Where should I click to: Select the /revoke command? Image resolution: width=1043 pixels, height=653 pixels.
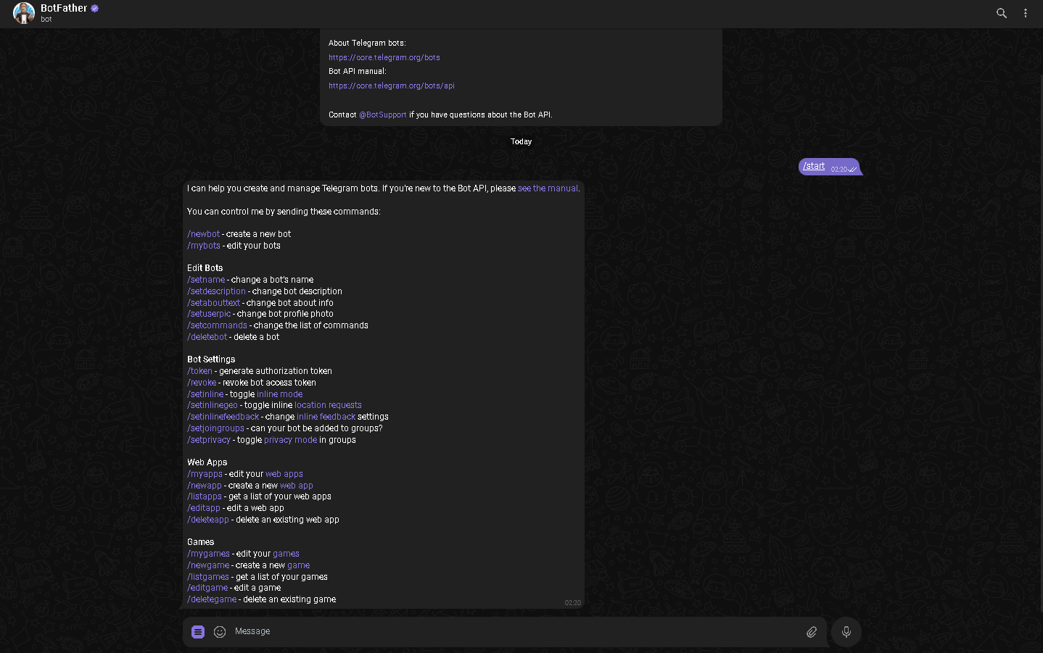(x=202, y=383)
